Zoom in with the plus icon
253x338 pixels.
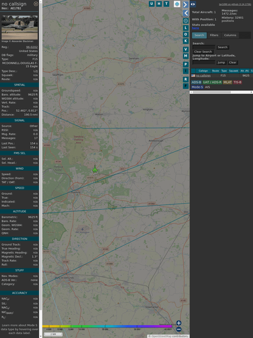[x=179, y=323]
